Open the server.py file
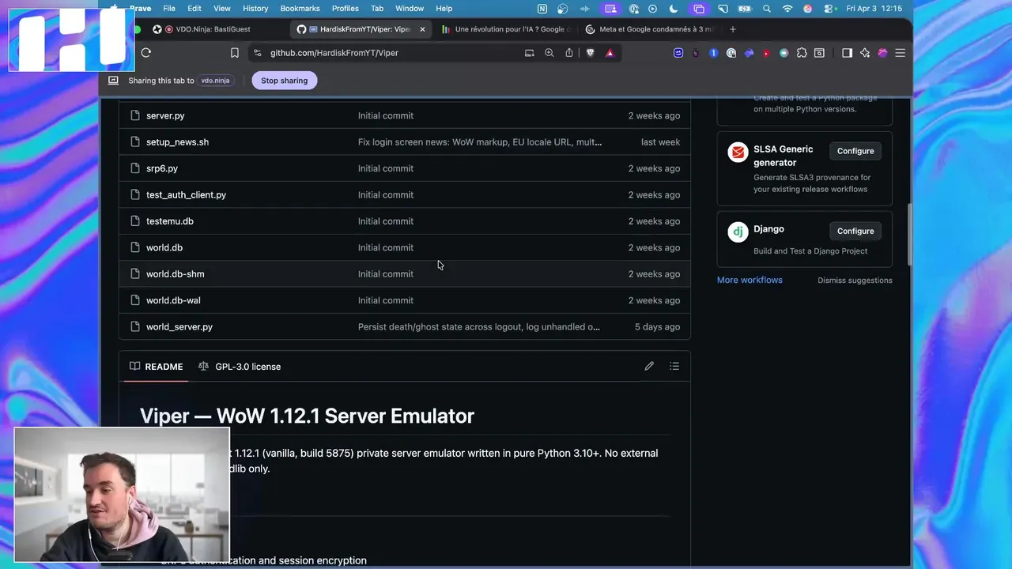Image resolution: width=1012 pixels, height=569 pixels. [165, 115]
